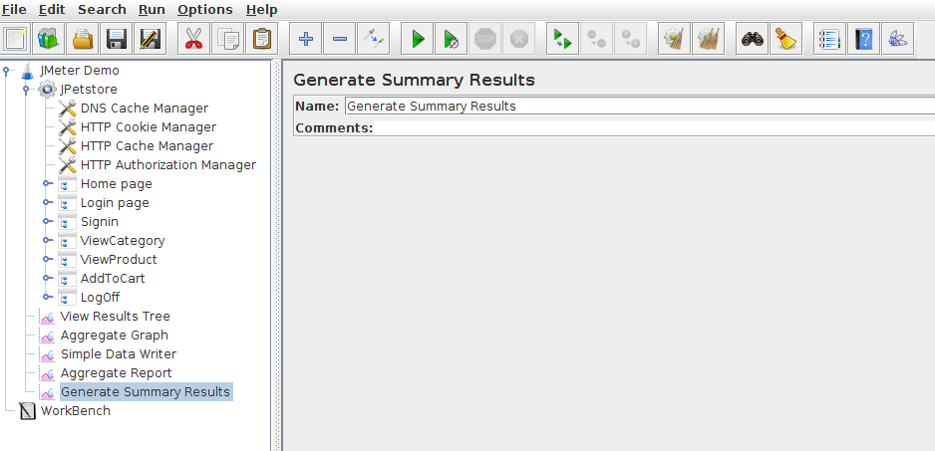Start no pauses play icon
This screenshot has height=451, width=935.
[x=452, y=39]
